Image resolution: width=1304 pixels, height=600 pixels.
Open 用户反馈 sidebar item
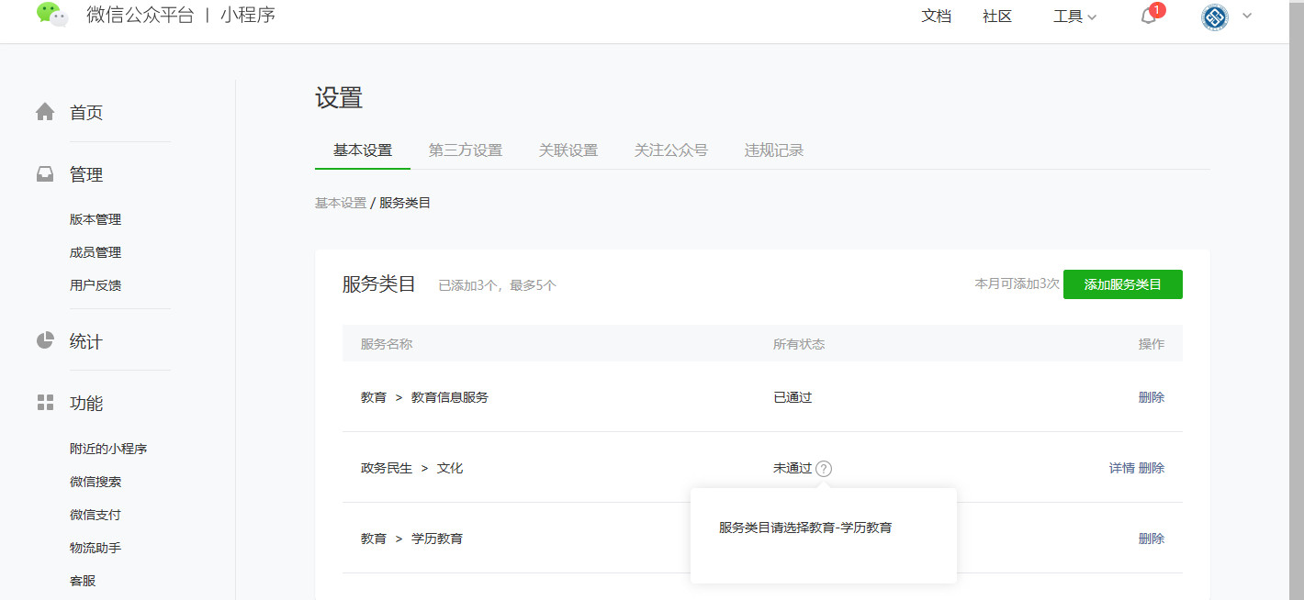[x=96, y=285]
